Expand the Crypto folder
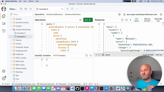 (11, 26)
